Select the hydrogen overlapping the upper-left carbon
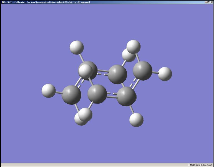This screenshot has height=167, width=214. point(86,71)
